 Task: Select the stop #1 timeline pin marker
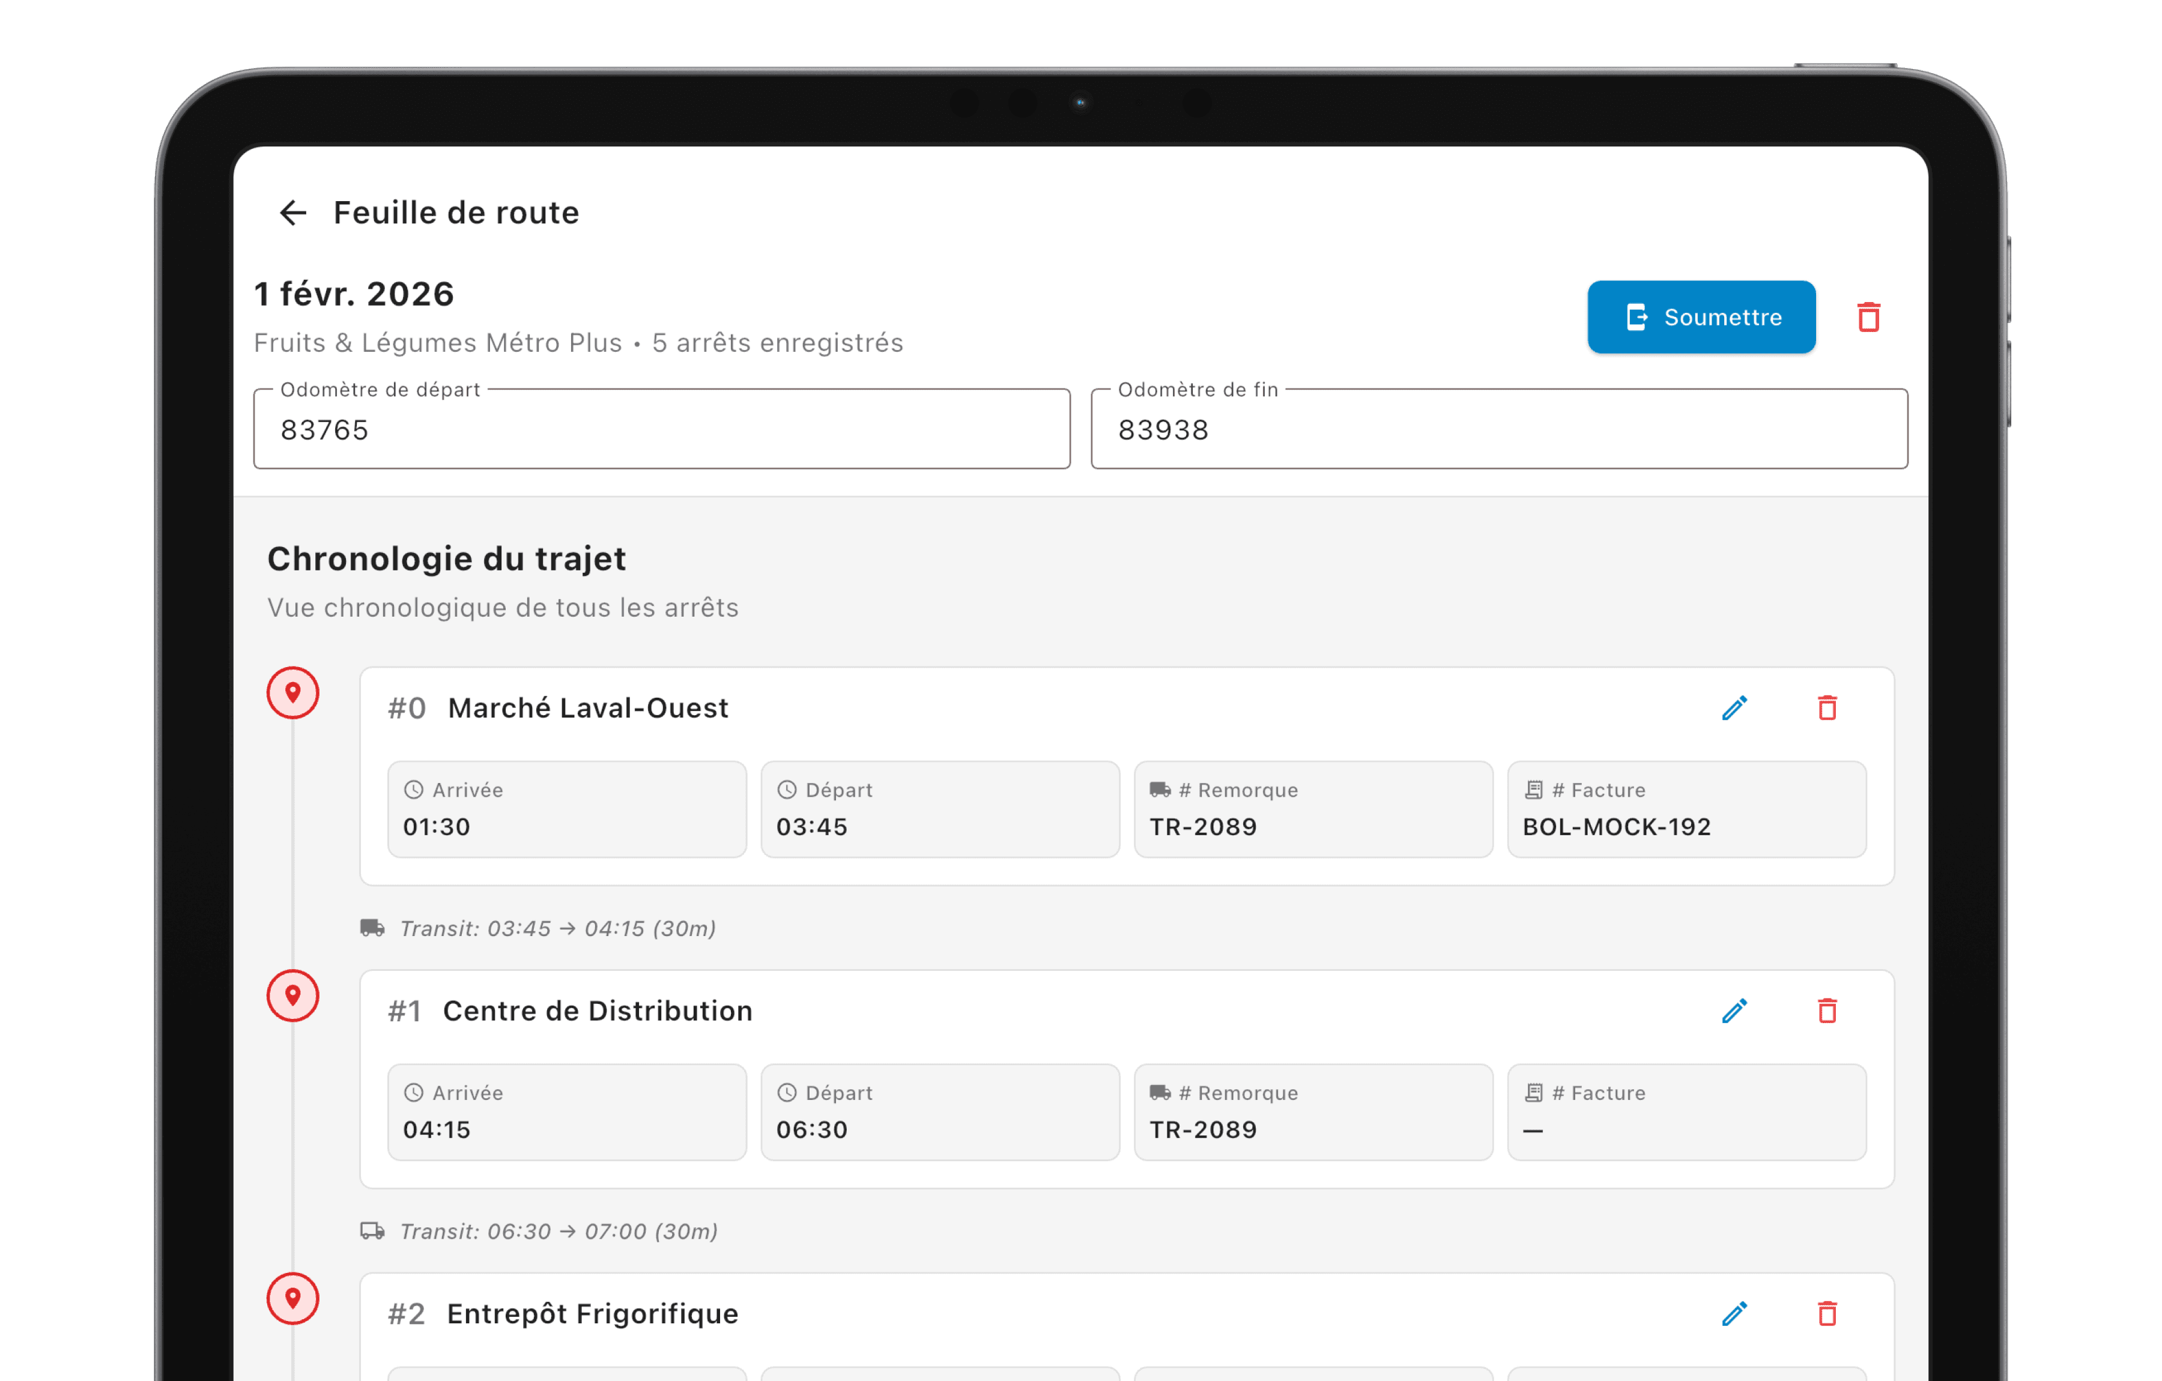coord(292,996)
